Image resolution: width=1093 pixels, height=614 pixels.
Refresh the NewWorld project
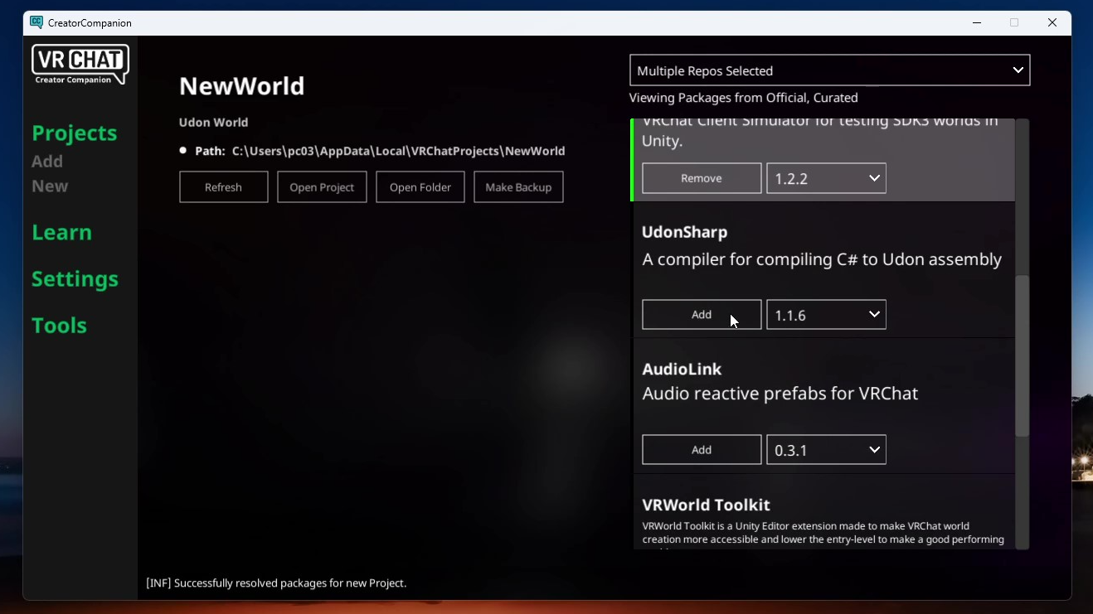[x=224, y=187]
